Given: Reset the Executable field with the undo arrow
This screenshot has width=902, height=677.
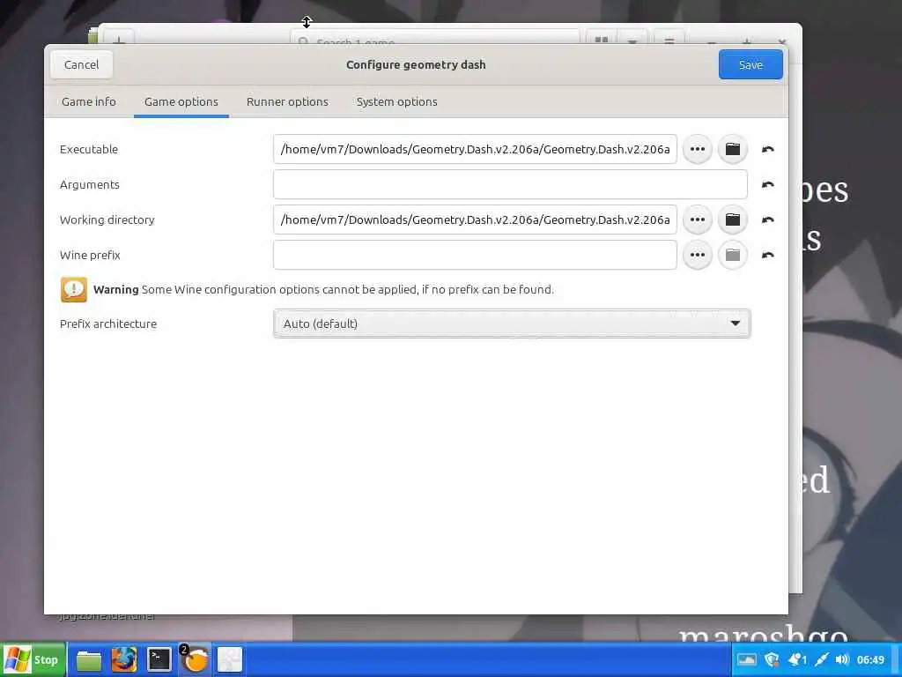Looking at the screenshot, I should (767, 150).
